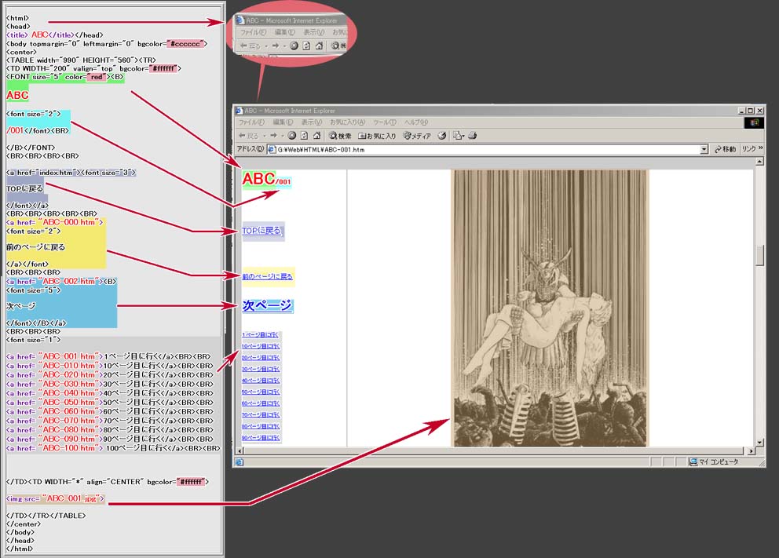Screen dimensions: 779x558
Task: Open the Mail button dropdown arrow
Action: pos(463,136)
